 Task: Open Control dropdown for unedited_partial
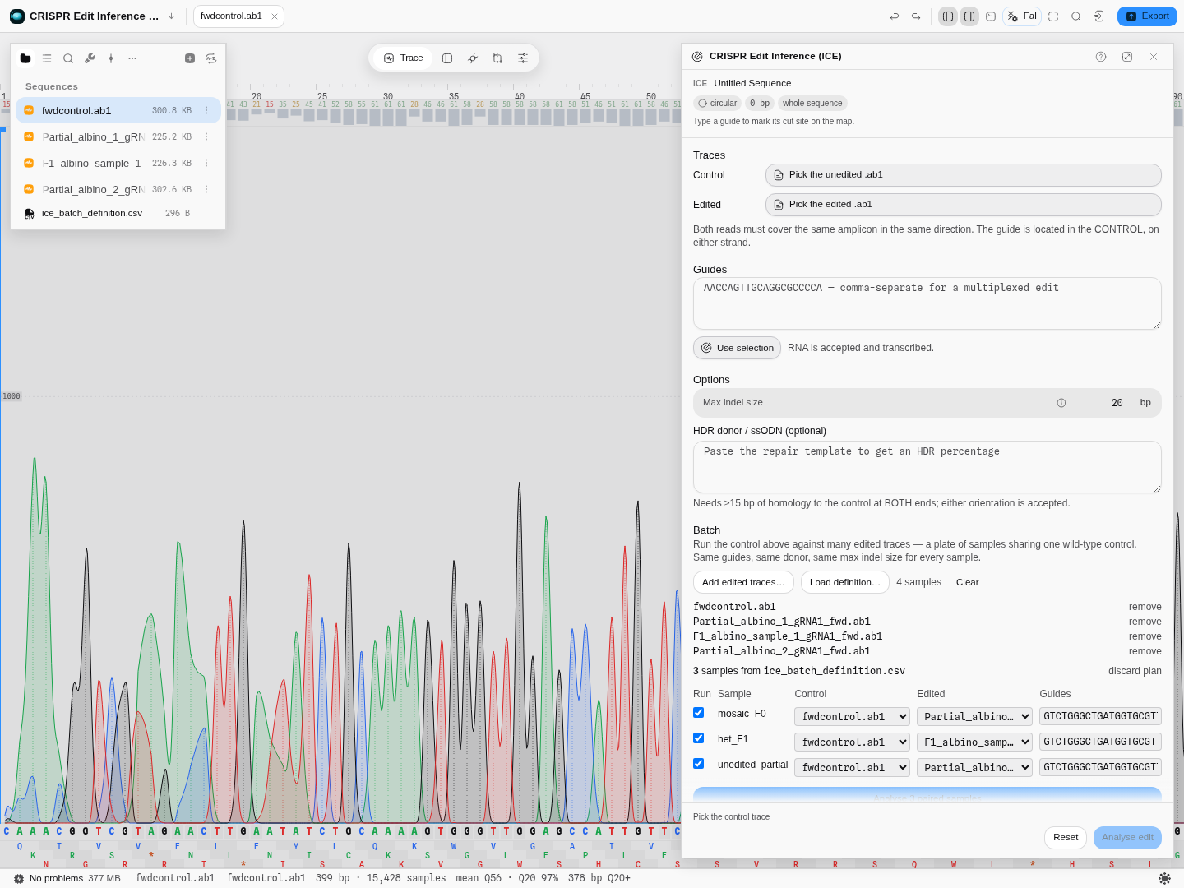(852, 768)
